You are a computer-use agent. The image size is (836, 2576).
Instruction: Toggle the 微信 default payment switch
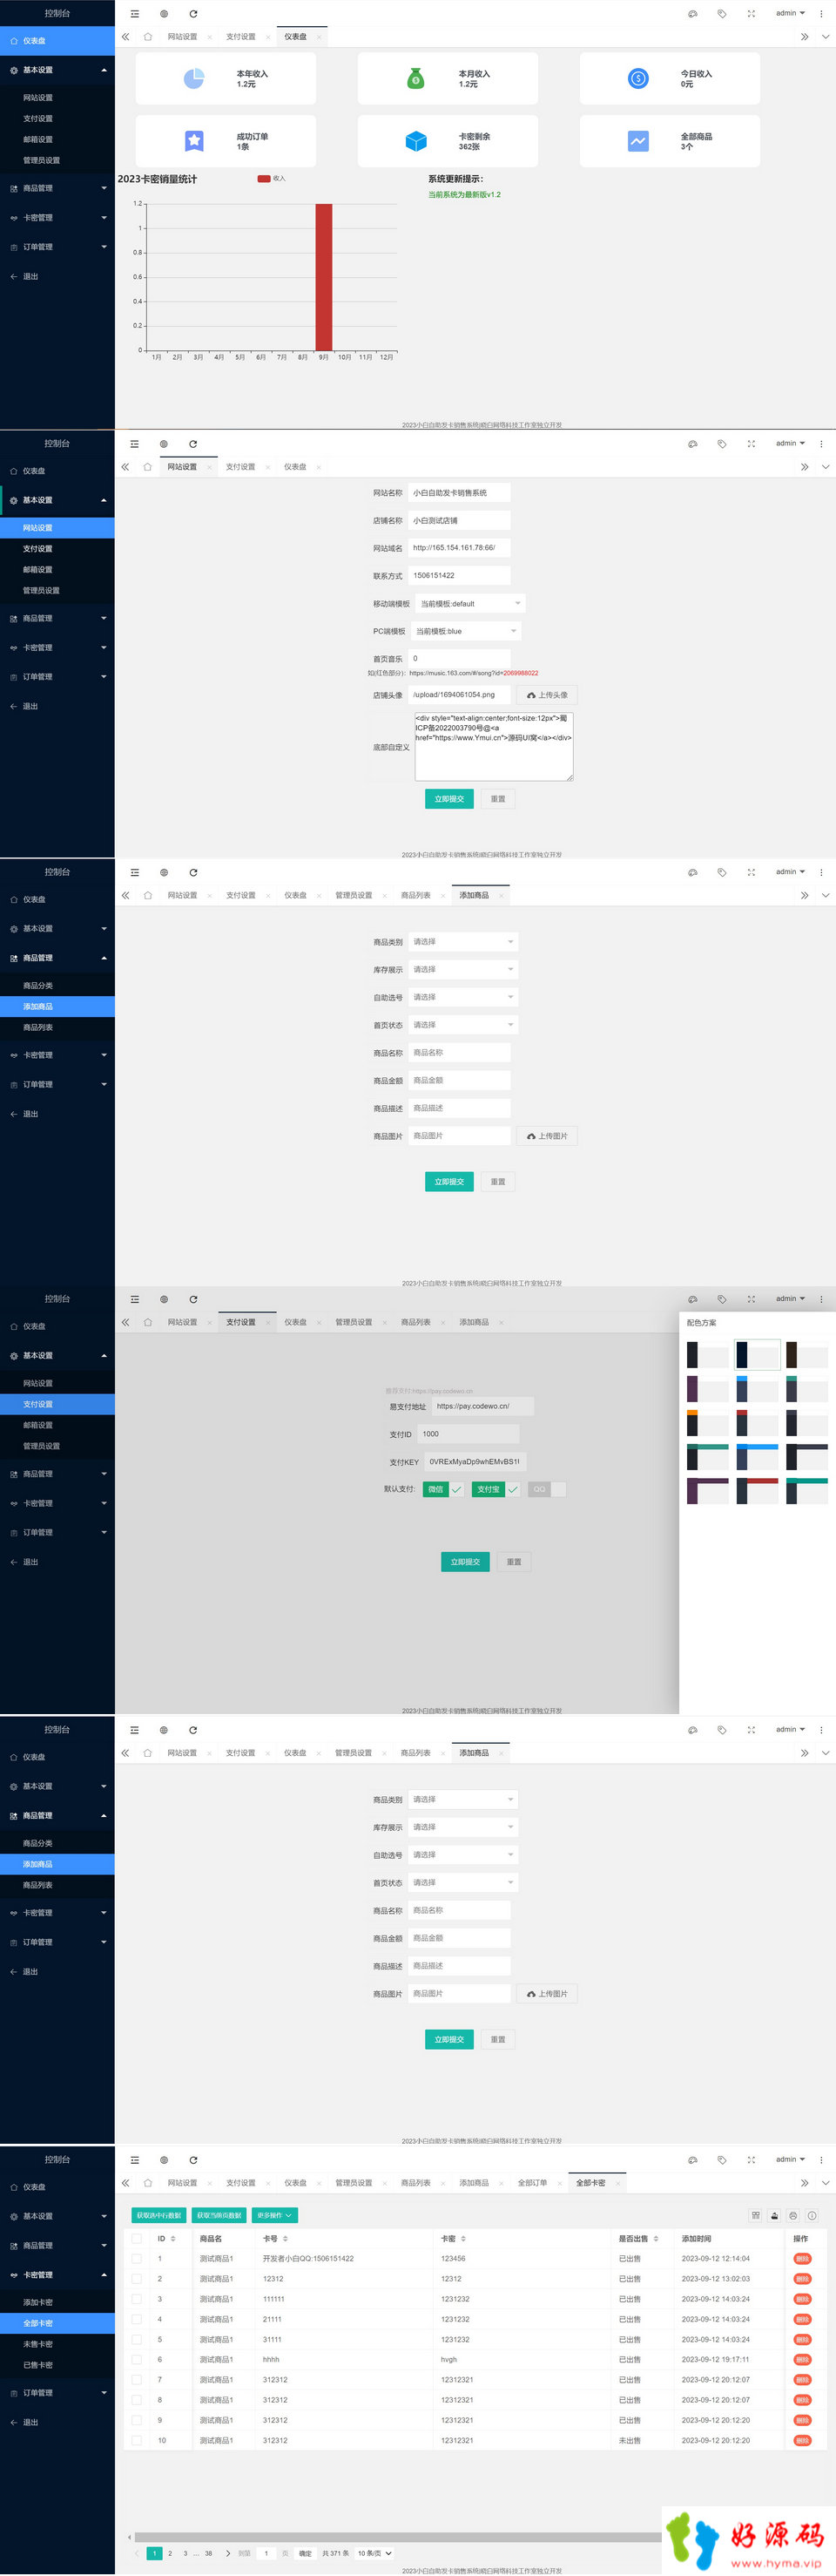point(443,1490)
